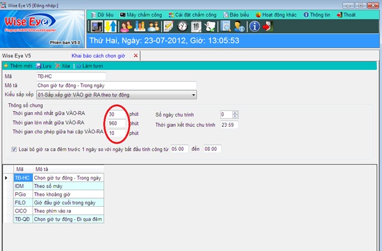Open the report magnifier notebook icon
The height and width of the screenshot is (251, 382).
point(226,26)
